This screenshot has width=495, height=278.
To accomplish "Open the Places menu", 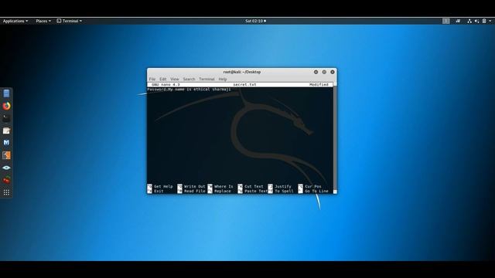I will pos(43,21).
